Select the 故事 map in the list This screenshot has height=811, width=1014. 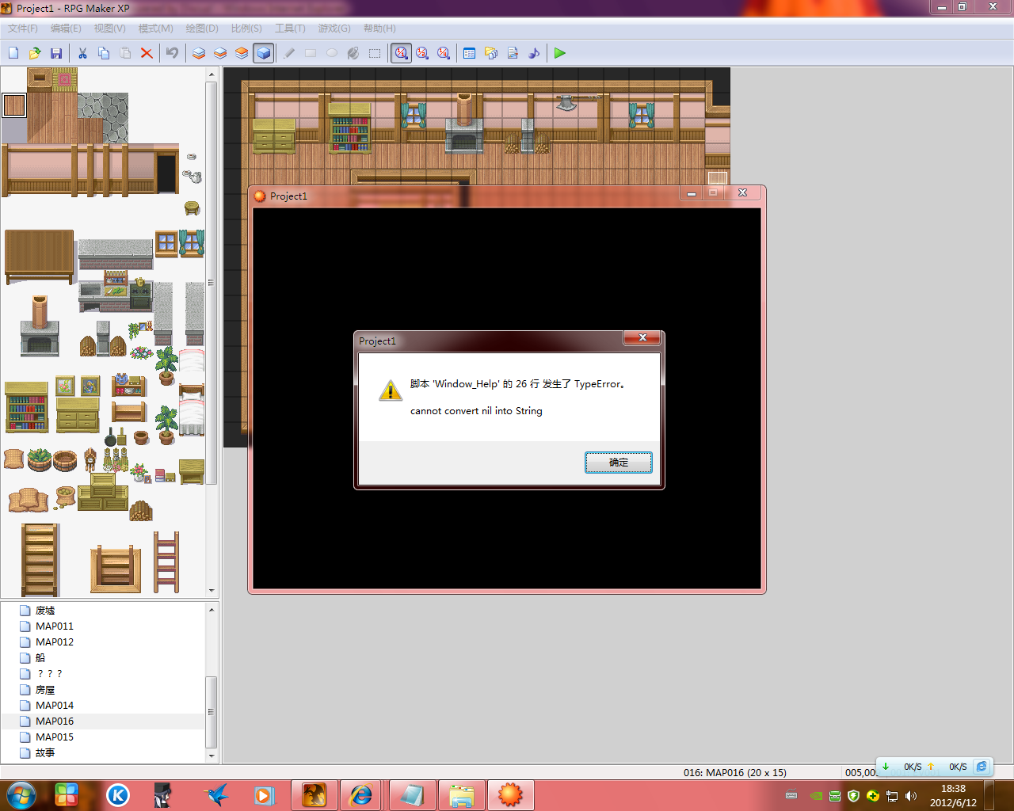tap(45, 753)
